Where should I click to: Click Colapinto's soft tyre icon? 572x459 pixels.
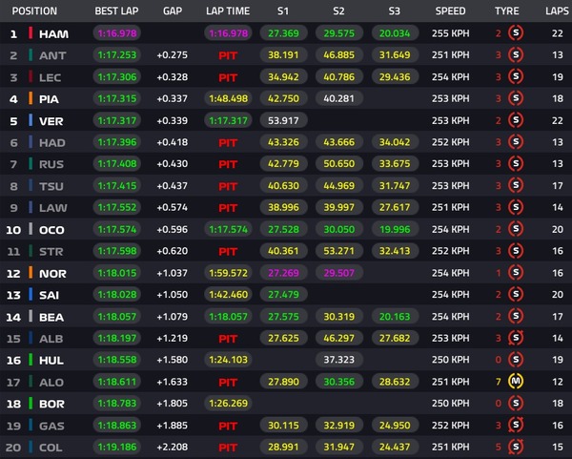(x=516, y=446)
